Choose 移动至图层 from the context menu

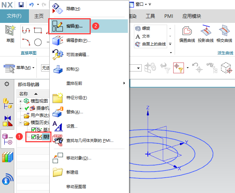[x=89, y=187]
